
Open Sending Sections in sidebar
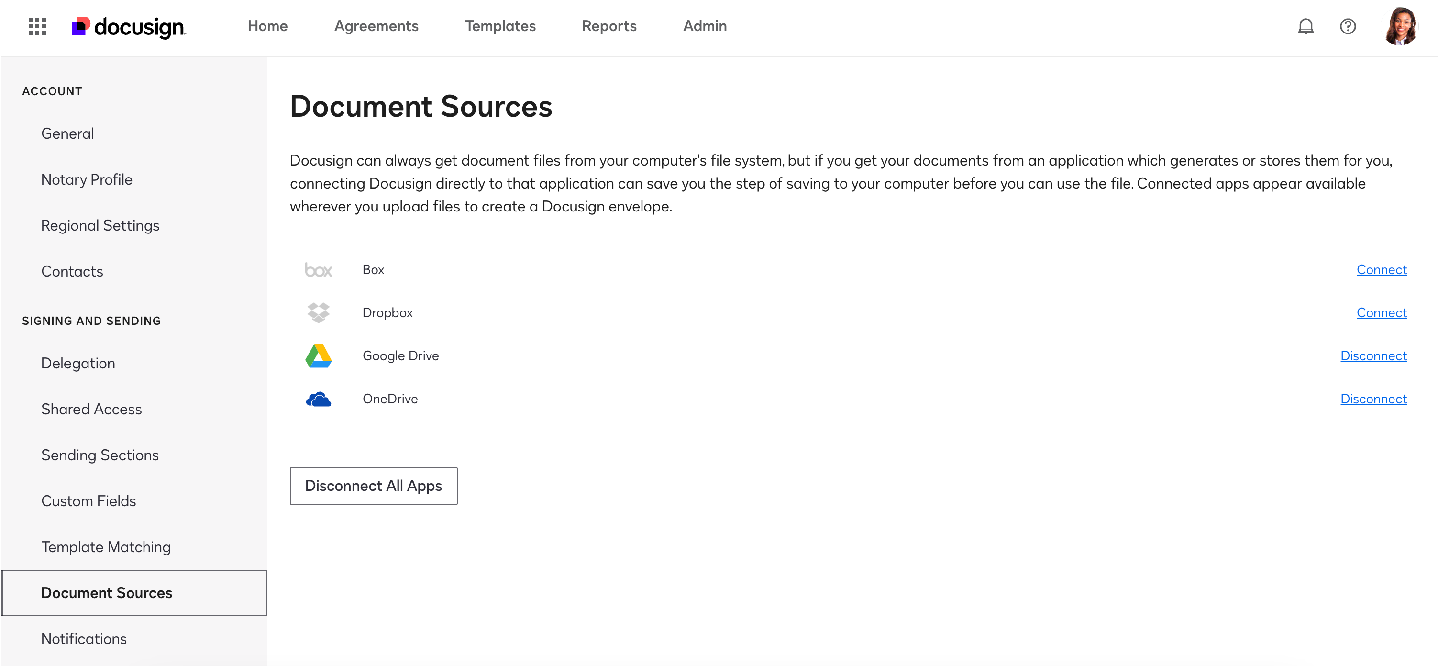point(100,455)
